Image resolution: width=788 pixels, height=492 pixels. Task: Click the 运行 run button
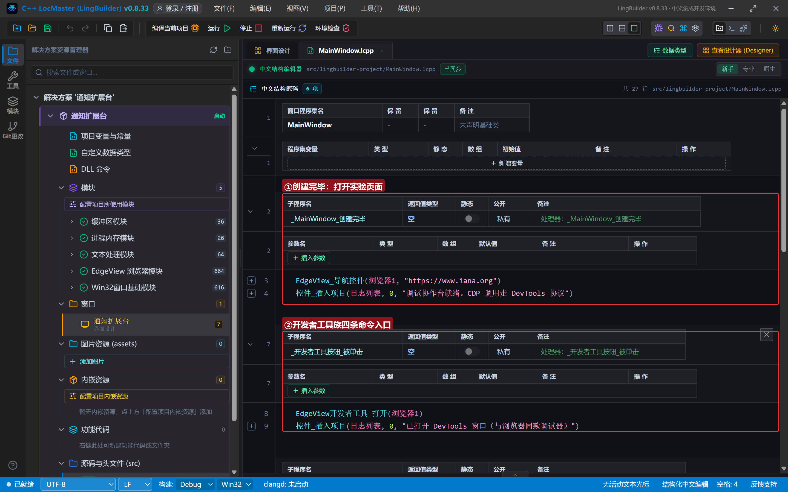219,28
